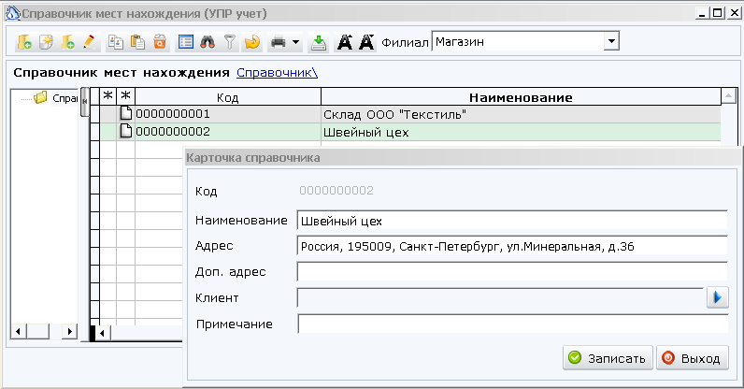Image resolution: width=744 pixels, height=389 pixels.
Task: Click the orange delete bin icon
Action: coord(160,43)
